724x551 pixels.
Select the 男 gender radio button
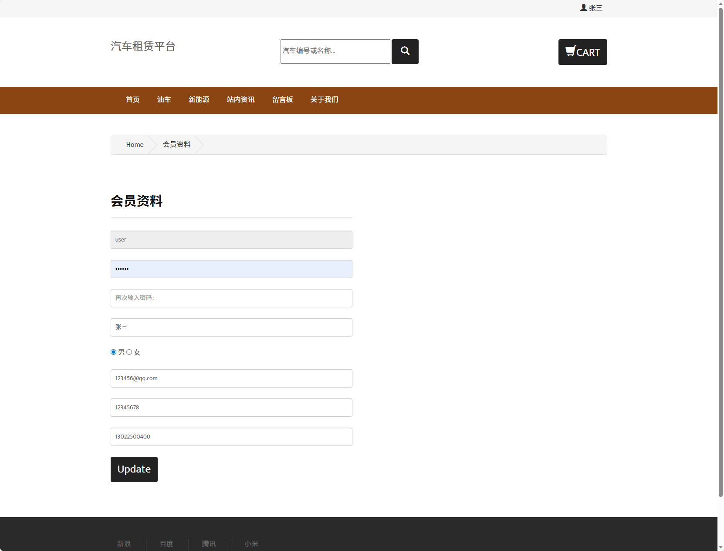pyautogui.click(x=113, y=352)
